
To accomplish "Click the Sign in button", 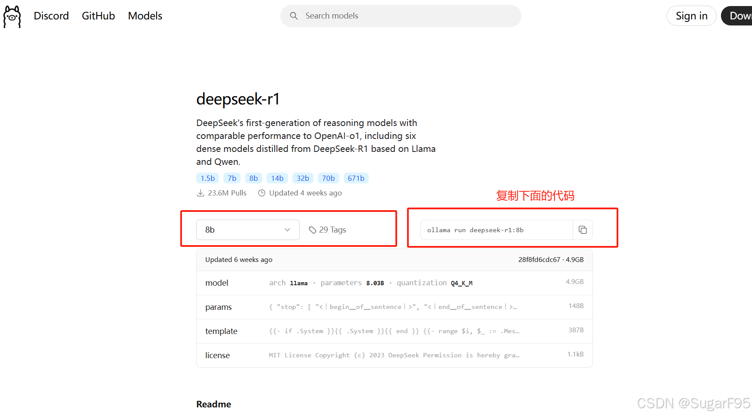I will coord(692,16).
